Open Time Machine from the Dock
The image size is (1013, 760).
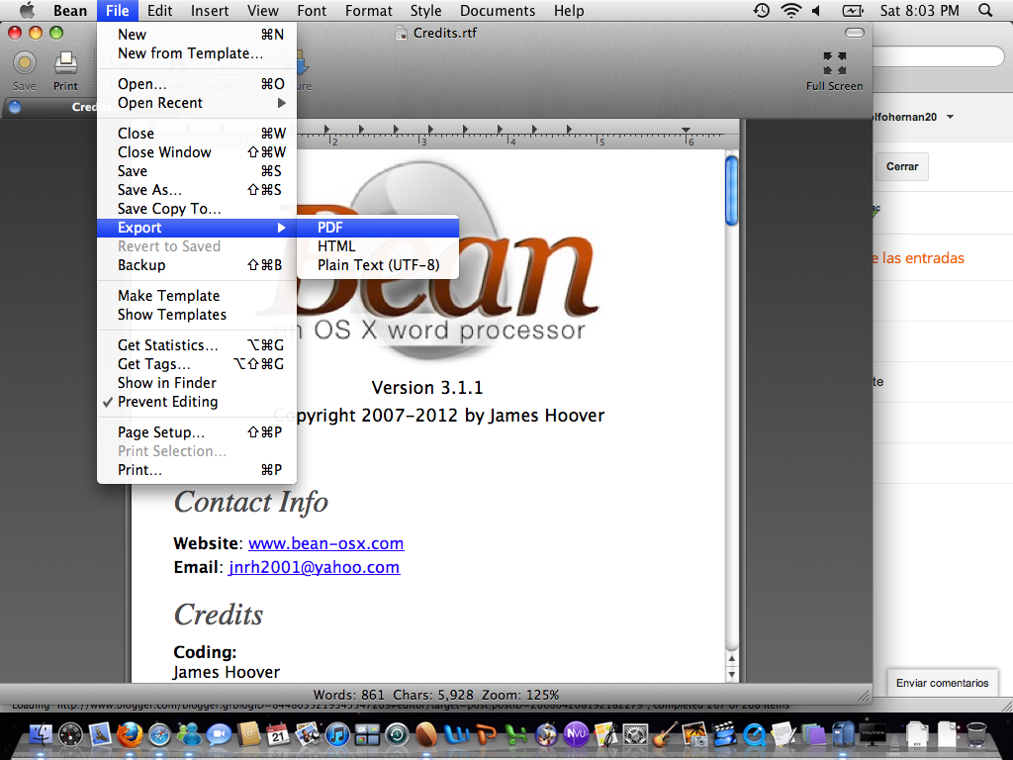(x=397, y=735)
